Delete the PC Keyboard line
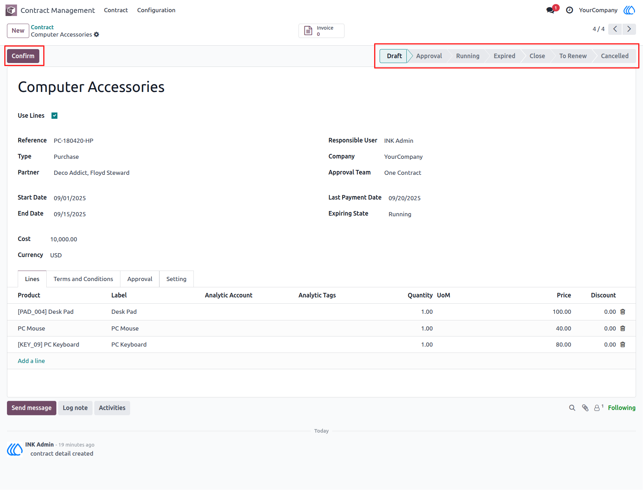 pyautogui.click(x=623, y=344)
